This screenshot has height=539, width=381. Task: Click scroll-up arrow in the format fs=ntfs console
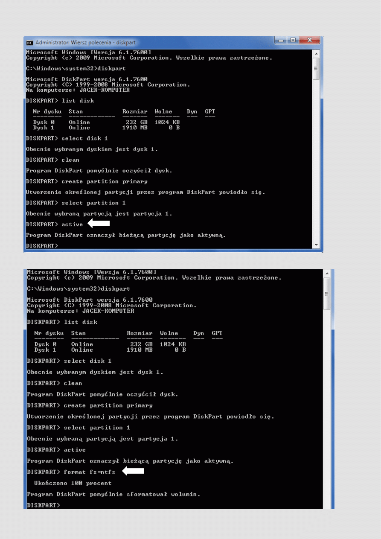pos(328,273)
